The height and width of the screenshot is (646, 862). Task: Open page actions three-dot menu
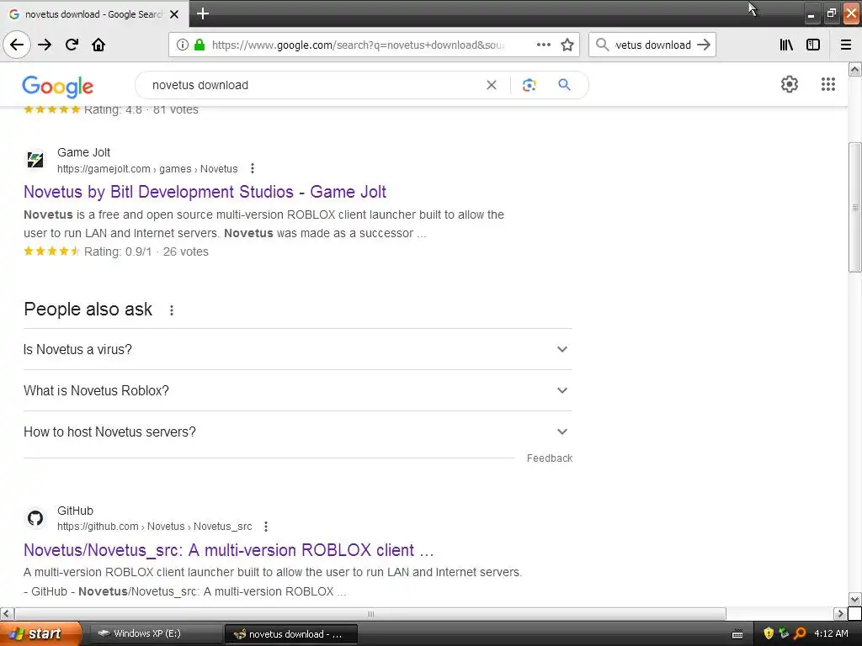[x=543, y=45]
